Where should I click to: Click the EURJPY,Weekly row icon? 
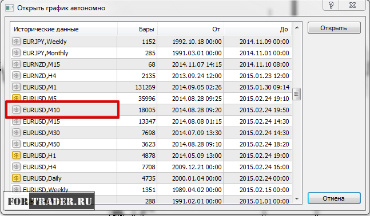click(16, 42)
